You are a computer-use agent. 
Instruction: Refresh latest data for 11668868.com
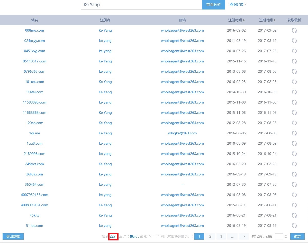click(x=294, y=113)
